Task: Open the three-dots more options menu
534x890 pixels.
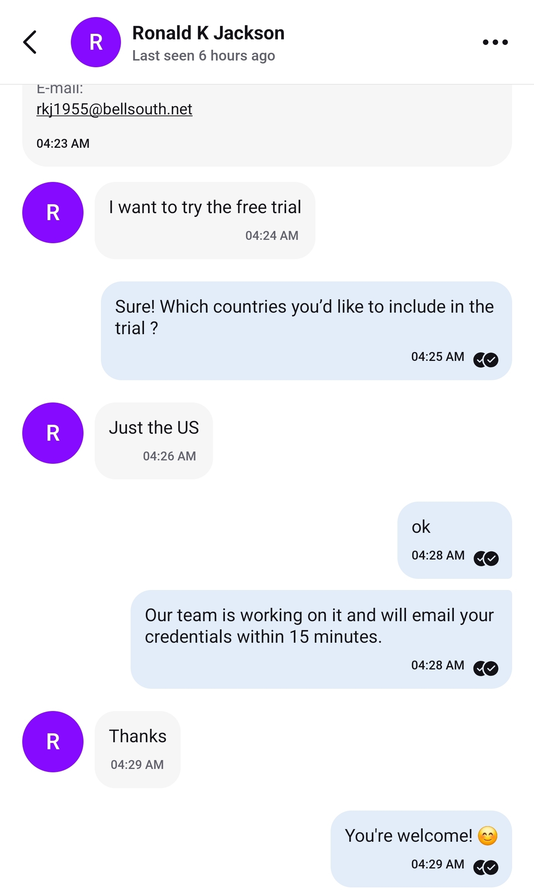Action: tap(495, 42)
